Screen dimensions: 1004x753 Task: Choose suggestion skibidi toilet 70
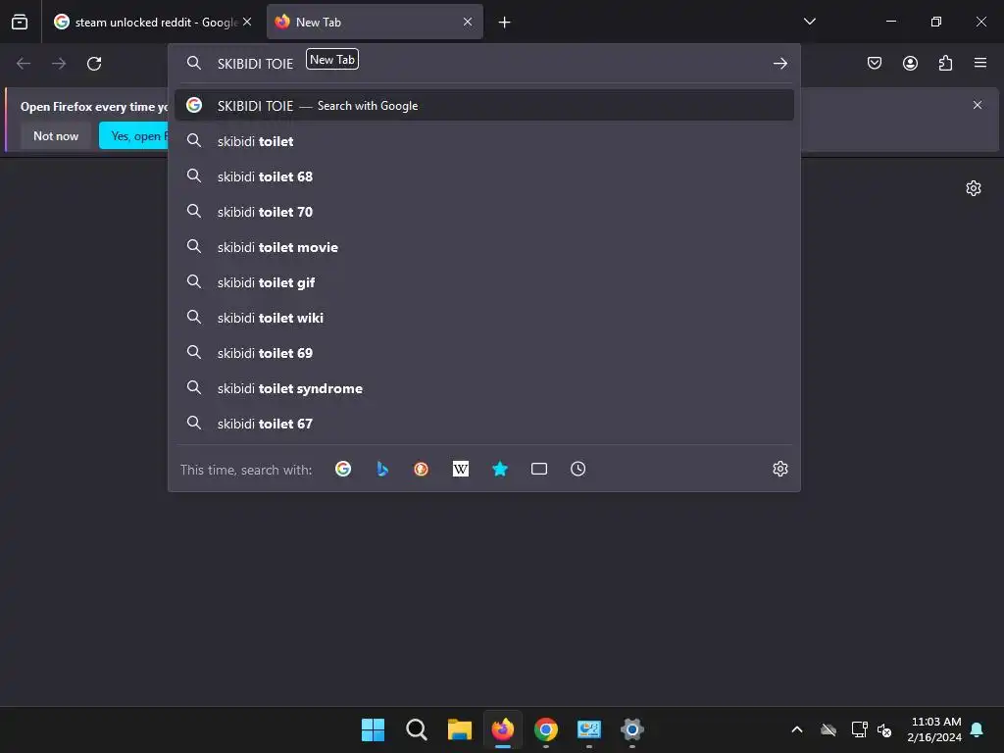point(484,212)
